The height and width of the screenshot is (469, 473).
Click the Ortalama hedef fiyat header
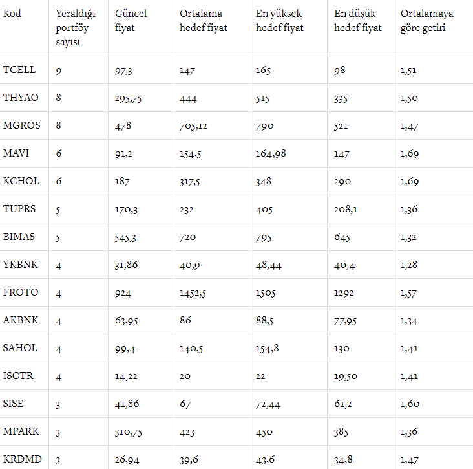click(x=203, y=21)
